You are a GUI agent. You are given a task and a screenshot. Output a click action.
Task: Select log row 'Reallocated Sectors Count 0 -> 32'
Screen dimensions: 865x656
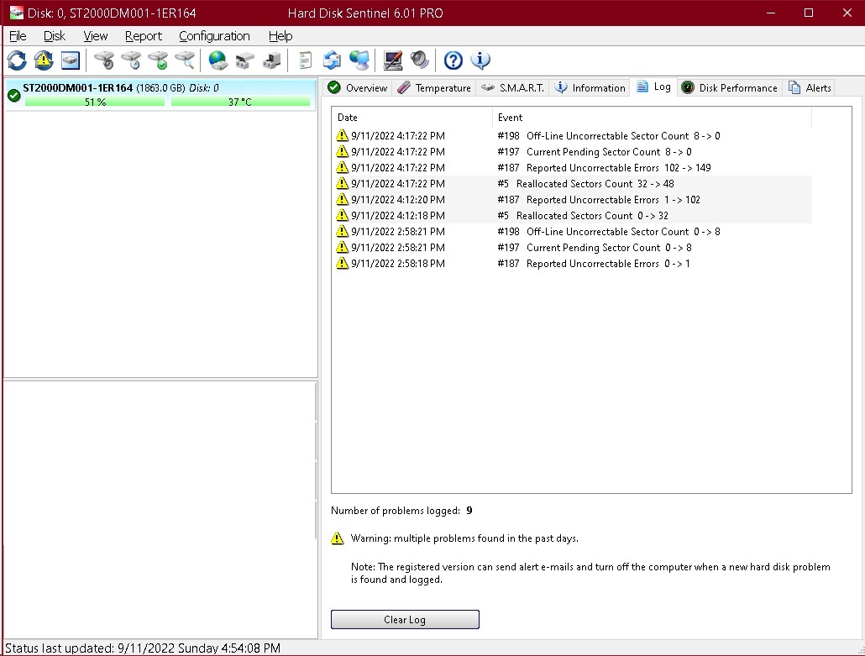[572, 216]
